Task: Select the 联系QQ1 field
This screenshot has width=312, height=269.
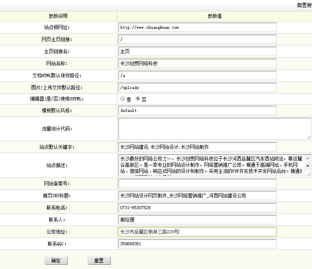Action: click(x=197, y=244)
